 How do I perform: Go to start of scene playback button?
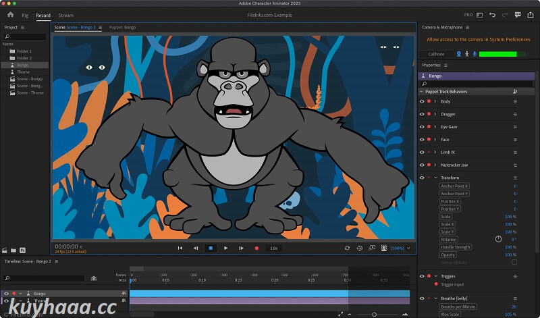180,248
